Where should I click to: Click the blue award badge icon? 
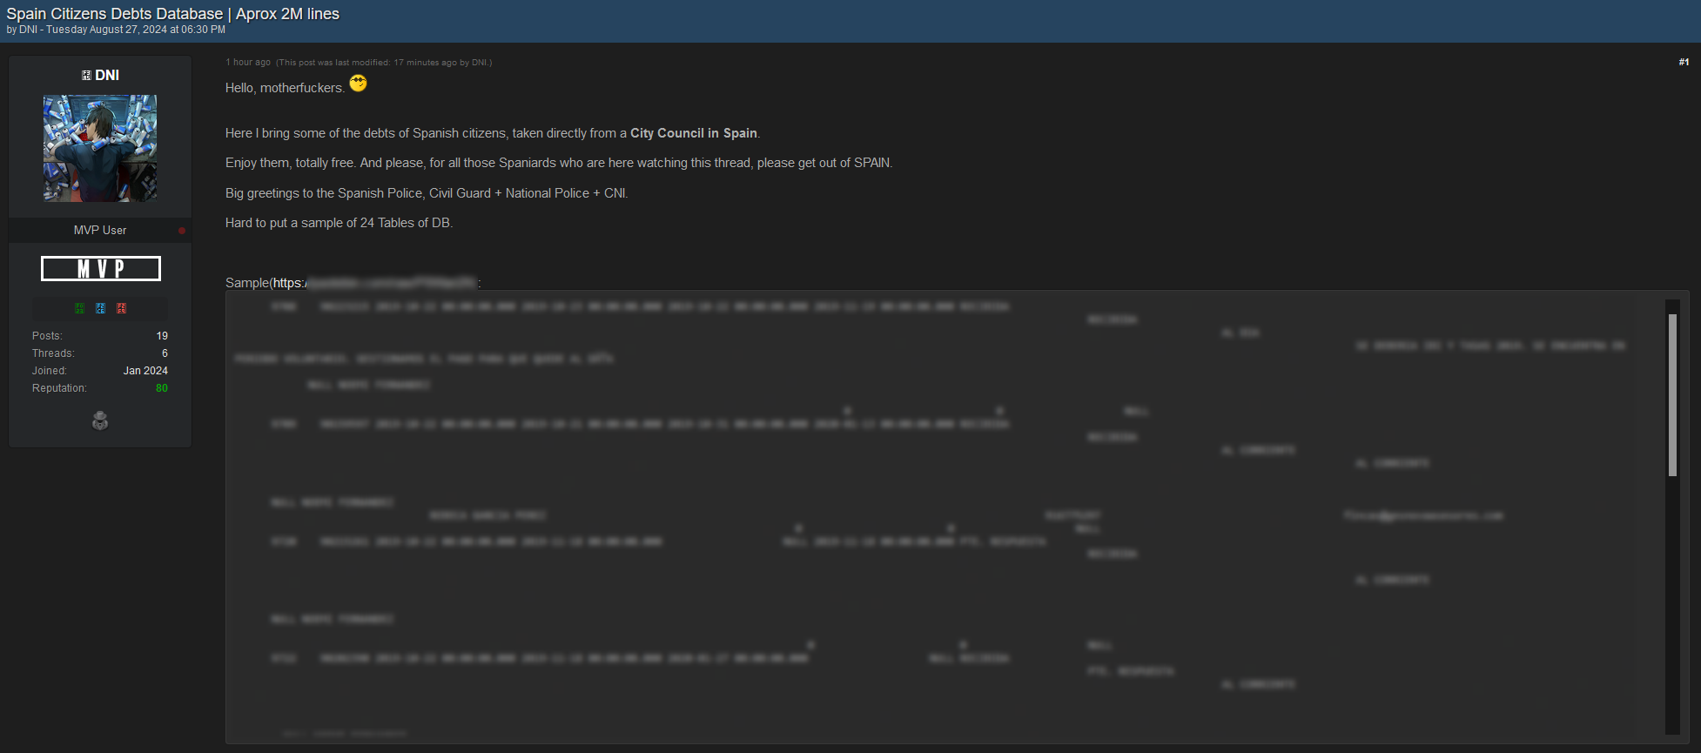[x=100, y=308]
